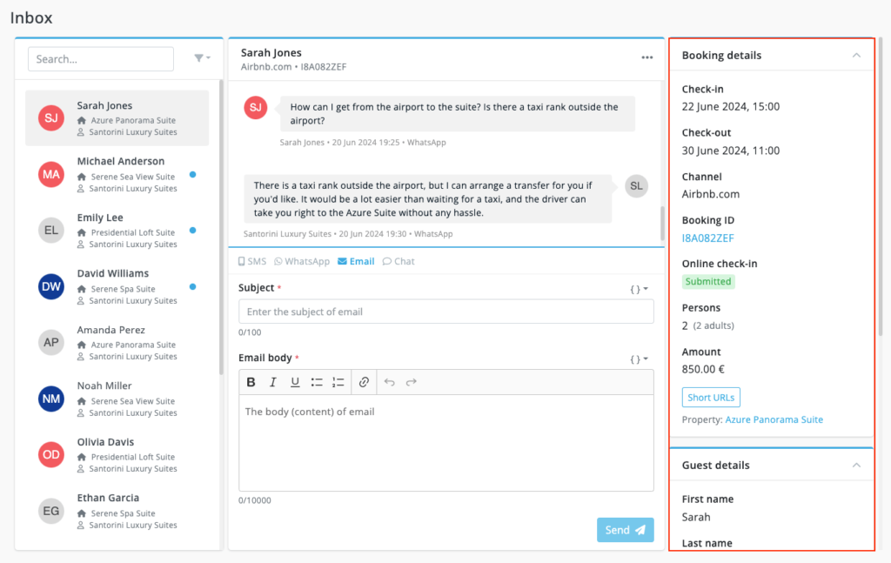Send the email message
891x563 pixels.
[625, 529]
